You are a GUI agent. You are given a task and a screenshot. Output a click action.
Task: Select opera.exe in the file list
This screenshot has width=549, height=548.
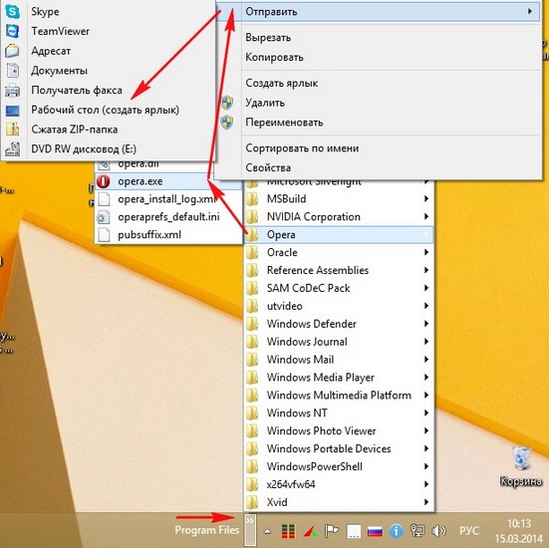[x=168, y=181]
